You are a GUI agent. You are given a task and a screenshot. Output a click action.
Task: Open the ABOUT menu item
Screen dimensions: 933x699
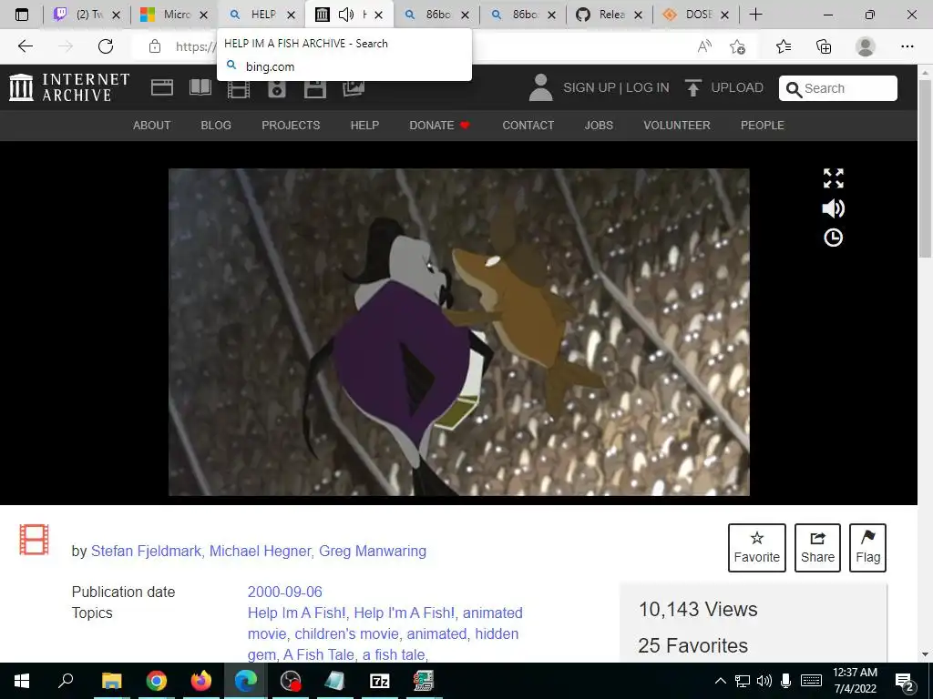[152, 126]
